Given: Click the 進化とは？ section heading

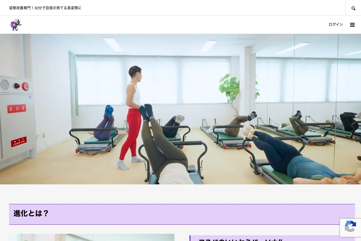Looking at the screenshot, I should [31, 214].
